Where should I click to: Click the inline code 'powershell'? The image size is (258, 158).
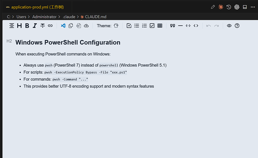(109, 66)
